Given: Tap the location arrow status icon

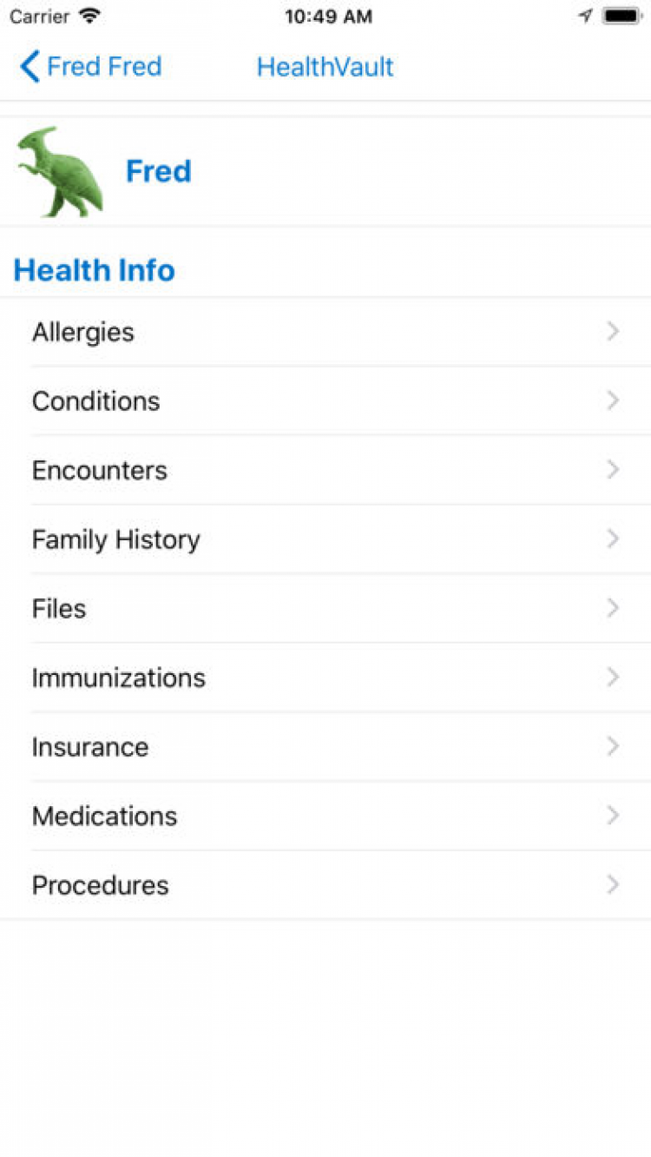Looking at the screenshot, I should pos(586,16).
